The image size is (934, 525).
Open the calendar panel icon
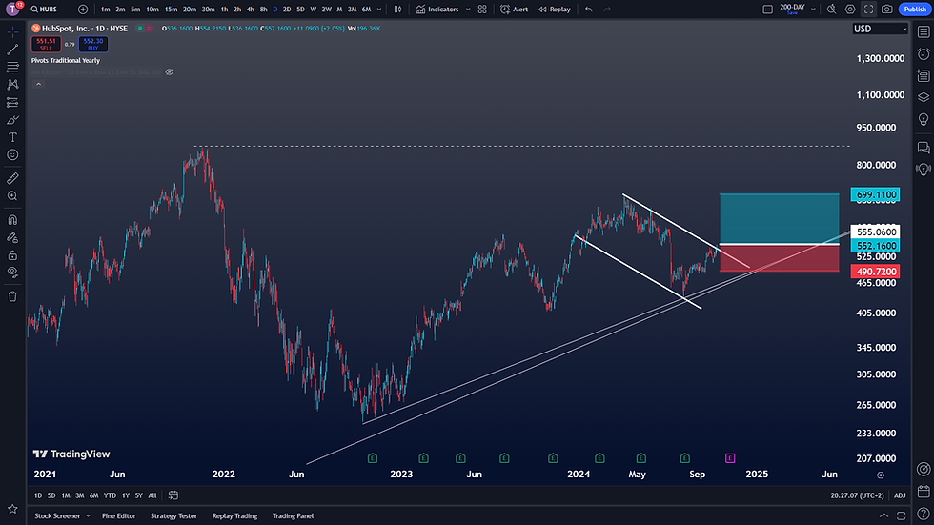[x=924, y=492]
